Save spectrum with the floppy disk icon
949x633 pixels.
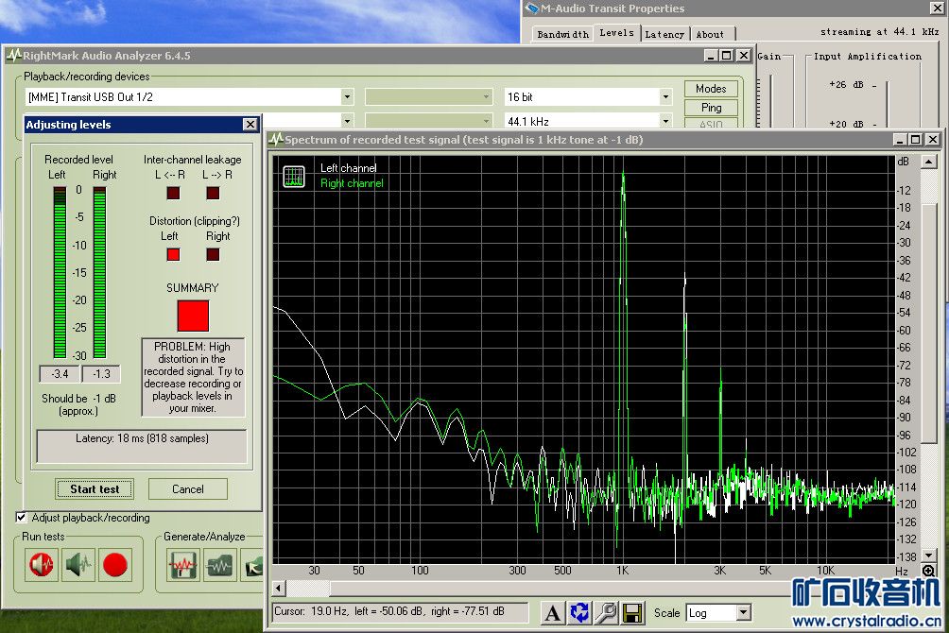(x=632, y=612)
